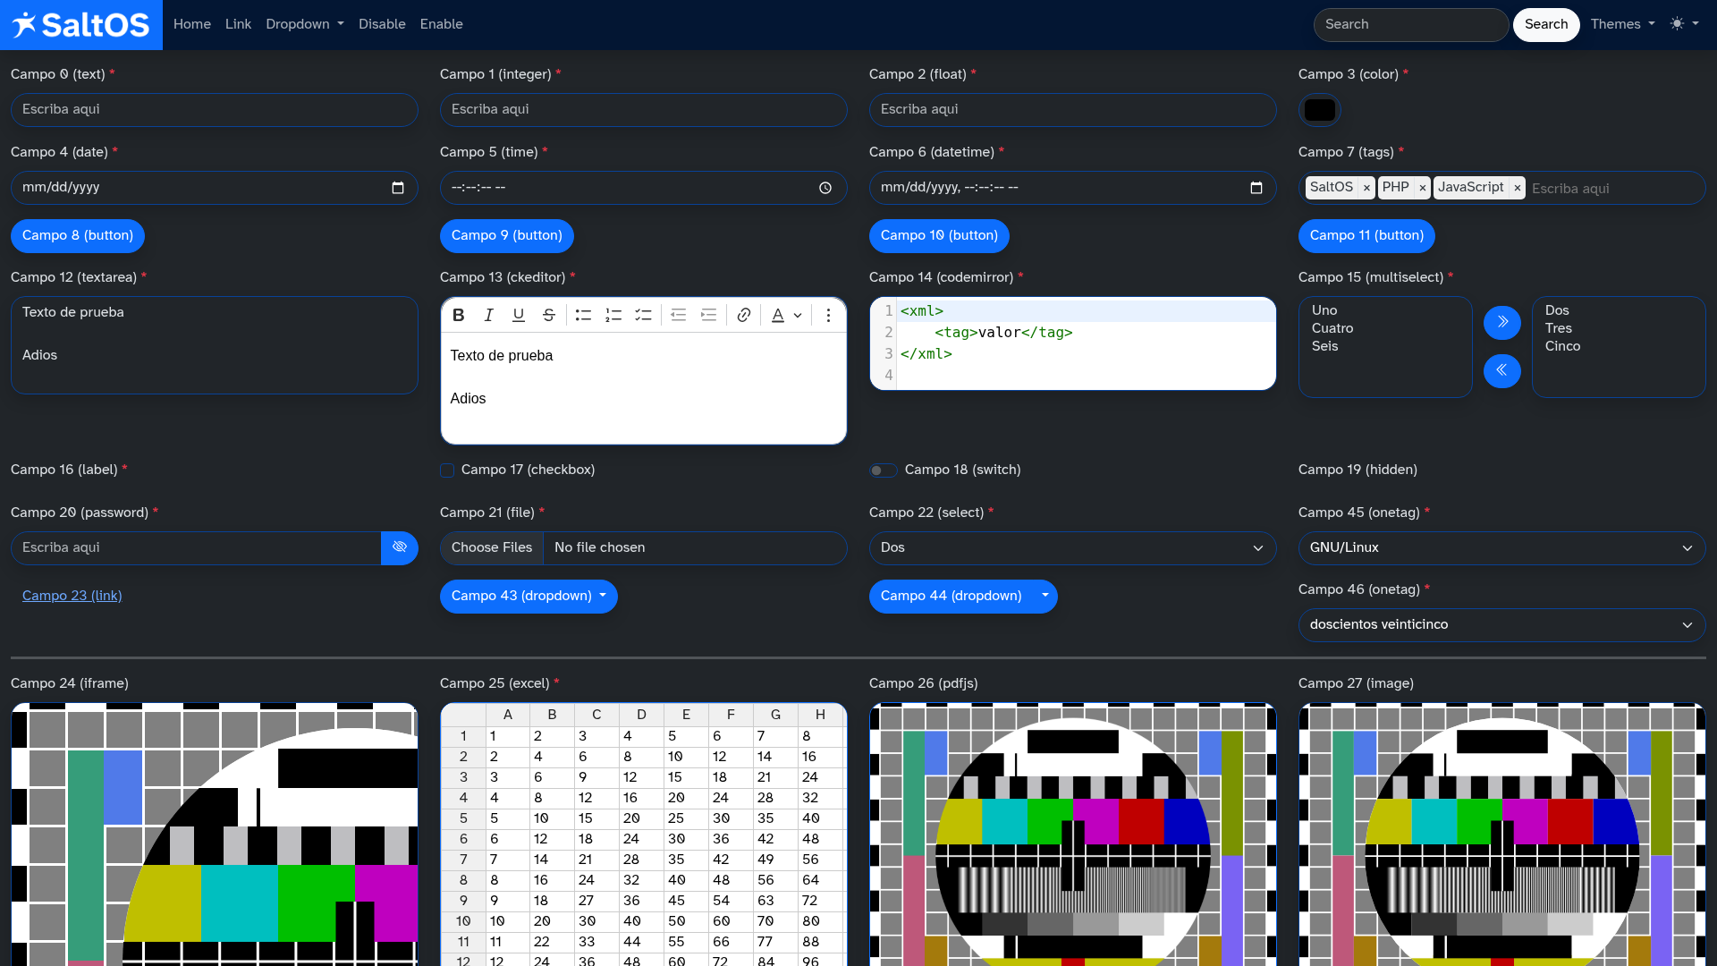Screen dimensions: 1717x966
Task: Open the Campo 3 black color swatch
Action: 1319,110
